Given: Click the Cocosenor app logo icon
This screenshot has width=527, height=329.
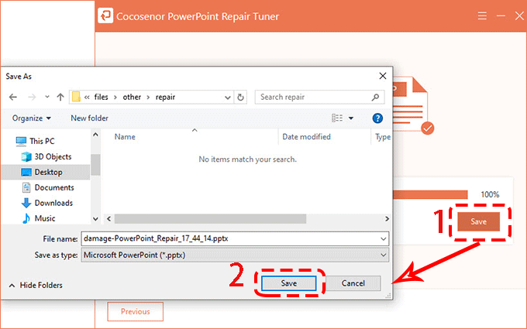Looking at the screenshot, I should pyautogui.click(x=105, y=15).
